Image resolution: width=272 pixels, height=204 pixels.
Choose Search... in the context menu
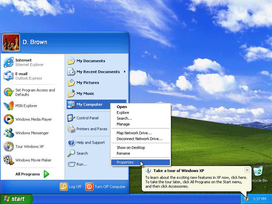point(141,118)
